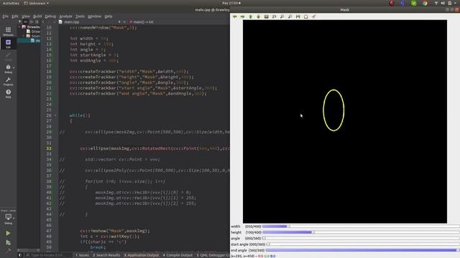Open properties brush icon in Mask toolbar
The width and height of the screenshot is (460, 258).
[314, 16]
